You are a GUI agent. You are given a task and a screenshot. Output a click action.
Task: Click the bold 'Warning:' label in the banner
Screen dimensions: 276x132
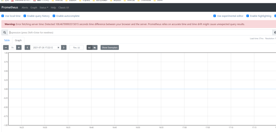coord(10,24)
